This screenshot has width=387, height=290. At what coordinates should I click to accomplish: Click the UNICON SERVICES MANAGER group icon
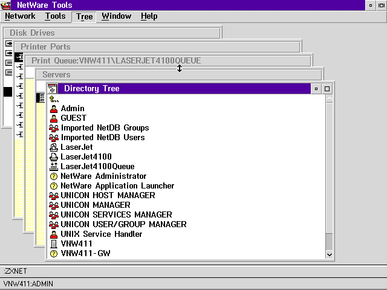point(54,215)
